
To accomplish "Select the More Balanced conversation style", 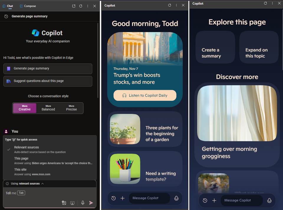I will point(48,108).
